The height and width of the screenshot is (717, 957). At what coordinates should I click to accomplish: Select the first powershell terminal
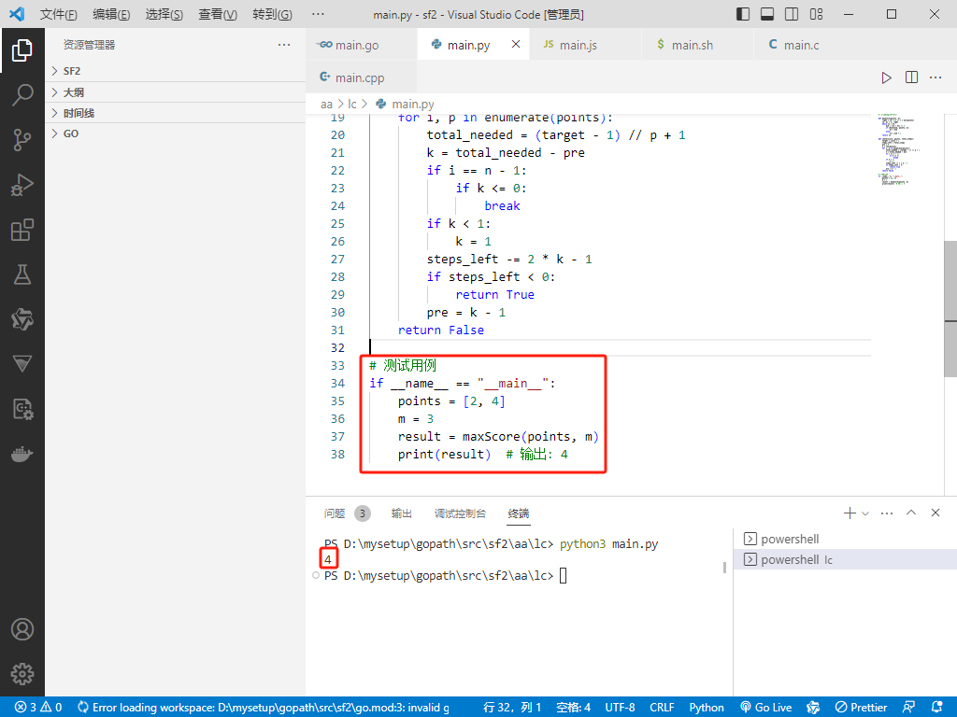point(845,539)
